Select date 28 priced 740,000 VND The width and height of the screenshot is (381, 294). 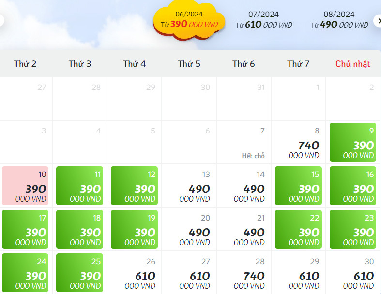coord(244,273)
